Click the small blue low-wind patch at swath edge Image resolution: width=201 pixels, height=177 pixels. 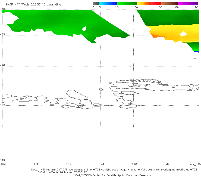[197, 51]
